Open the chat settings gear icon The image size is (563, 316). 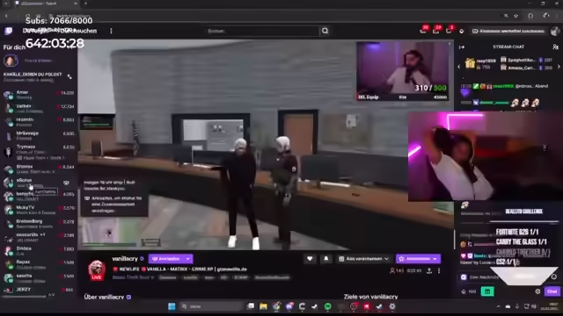(x=537, y=291)
